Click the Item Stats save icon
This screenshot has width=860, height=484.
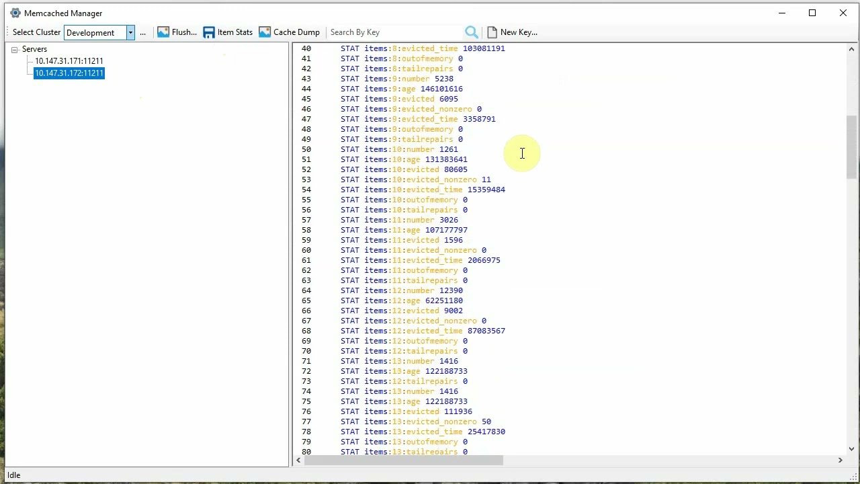(209, 32)
